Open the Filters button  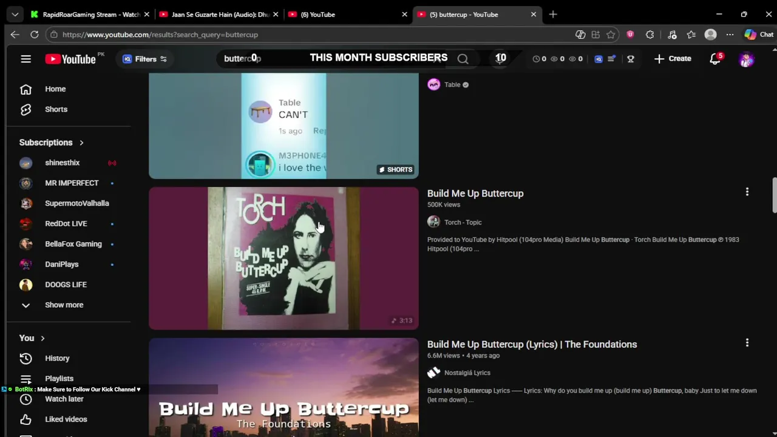[x=144, y=59]
